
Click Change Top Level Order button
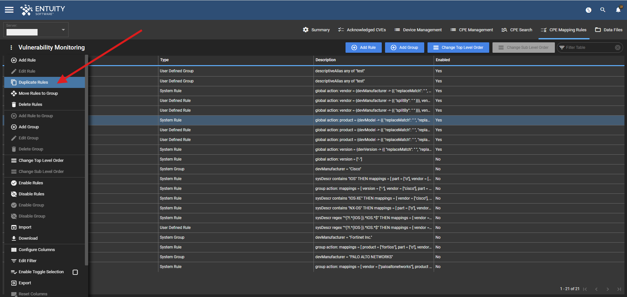tap(458, 48)
